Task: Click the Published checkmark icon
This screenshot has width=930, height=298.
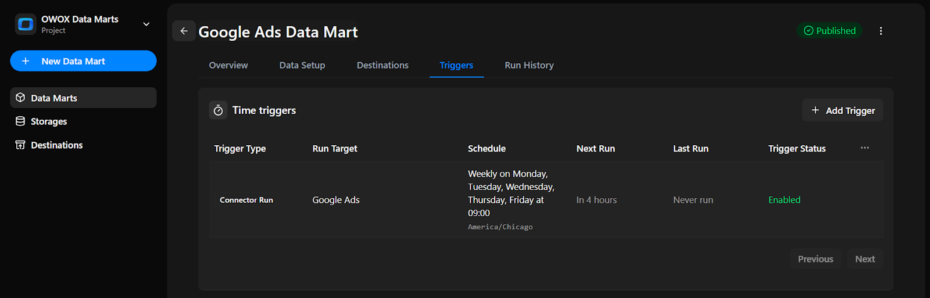Action: coord(809,31)
